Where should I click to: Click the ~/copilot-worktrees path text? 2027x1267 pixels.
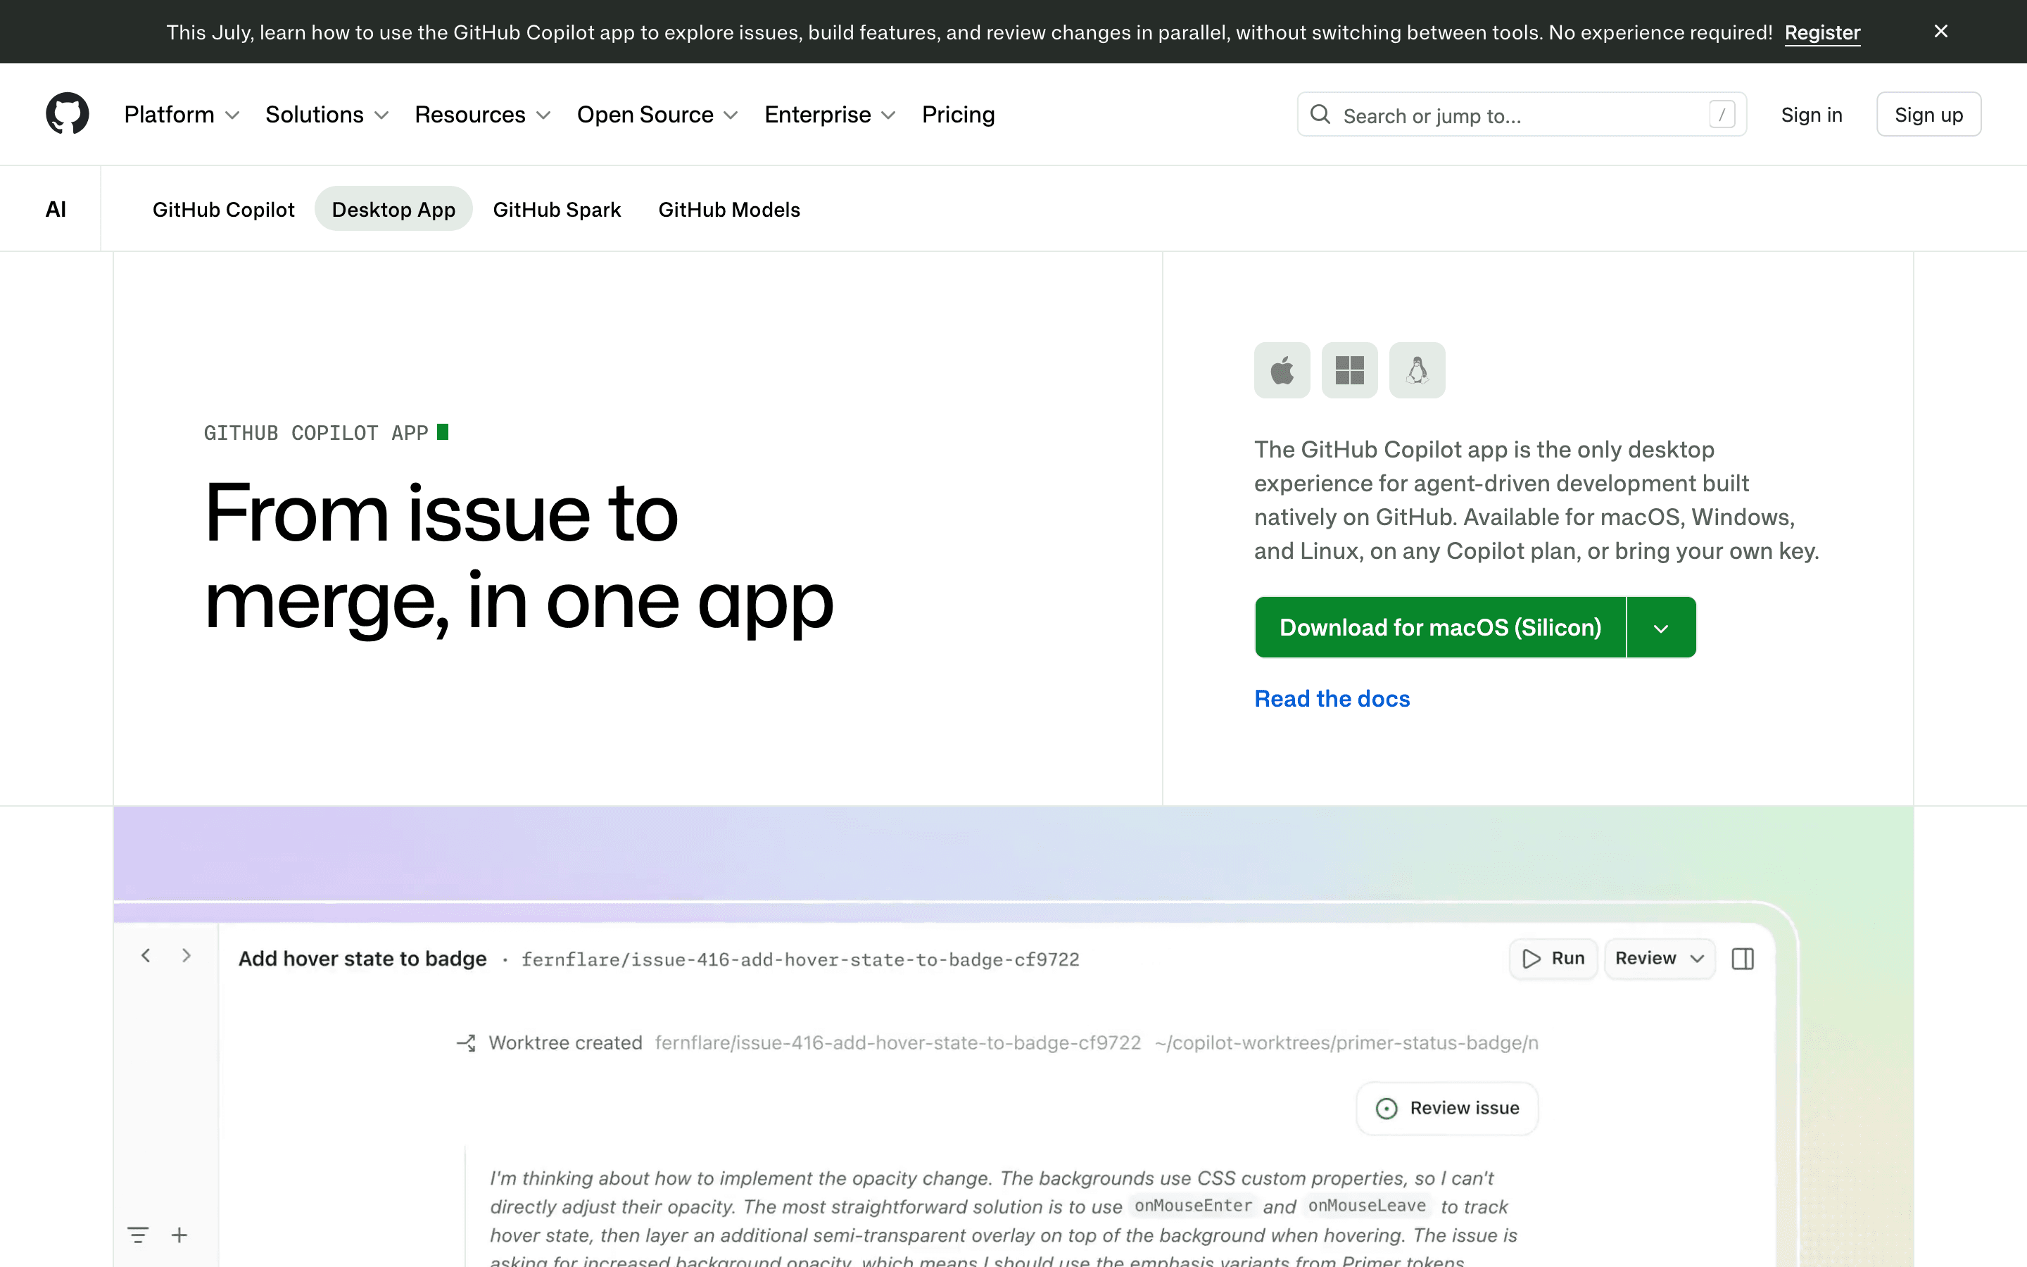(1346, 1042)
